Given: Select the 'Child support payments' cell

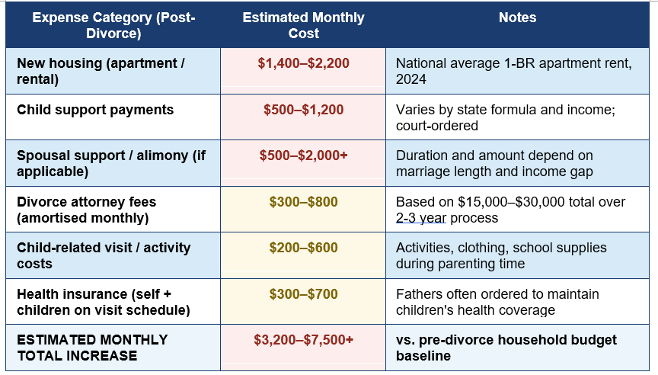Looking at the screenshot, I should pos(113,117).
